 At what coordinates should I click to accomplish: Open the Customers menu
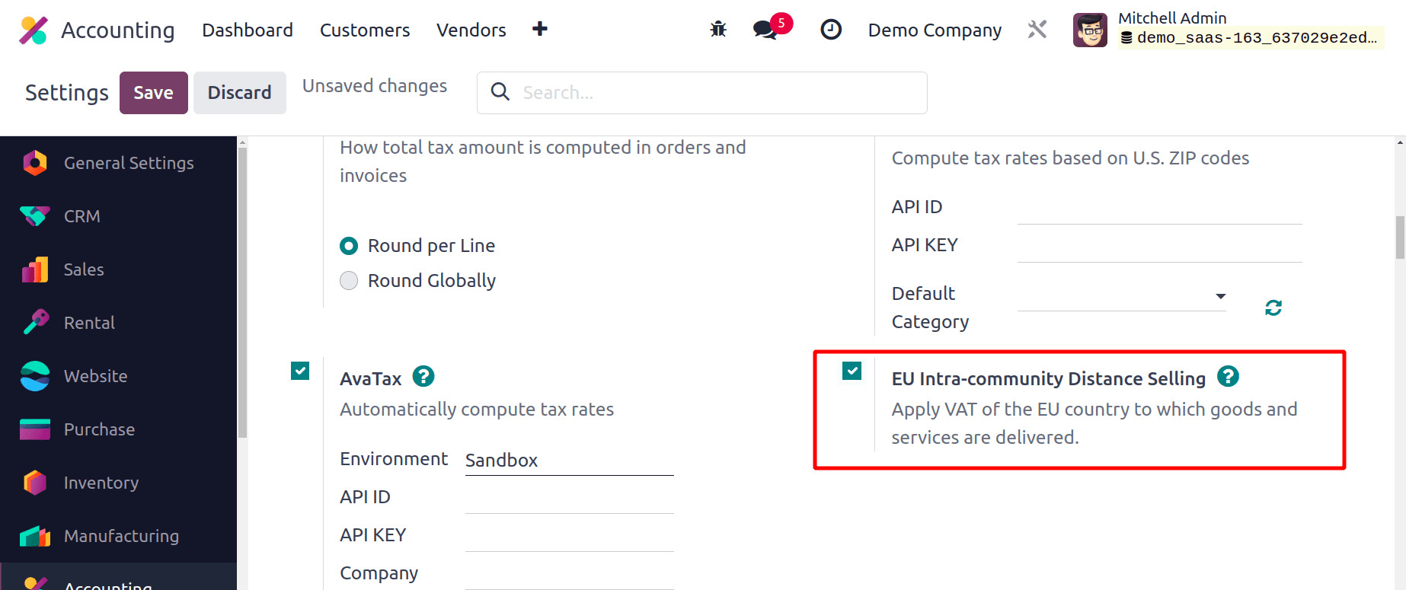click(x=365, y=30)
